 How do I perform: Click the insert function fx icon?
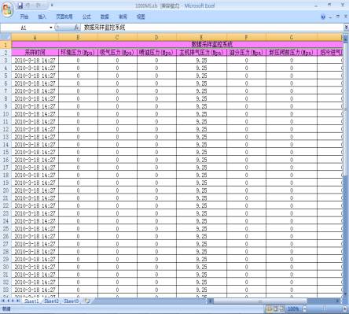click(77, 28)
